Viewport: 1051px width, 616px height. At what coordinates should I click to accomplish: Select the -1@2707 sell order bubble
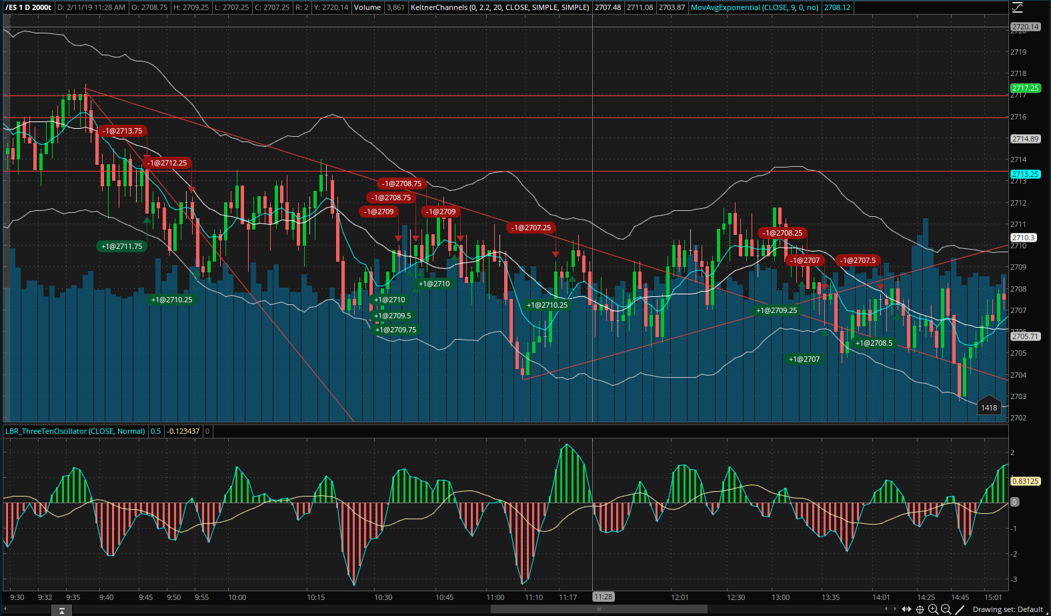click(x=805, y=260)
